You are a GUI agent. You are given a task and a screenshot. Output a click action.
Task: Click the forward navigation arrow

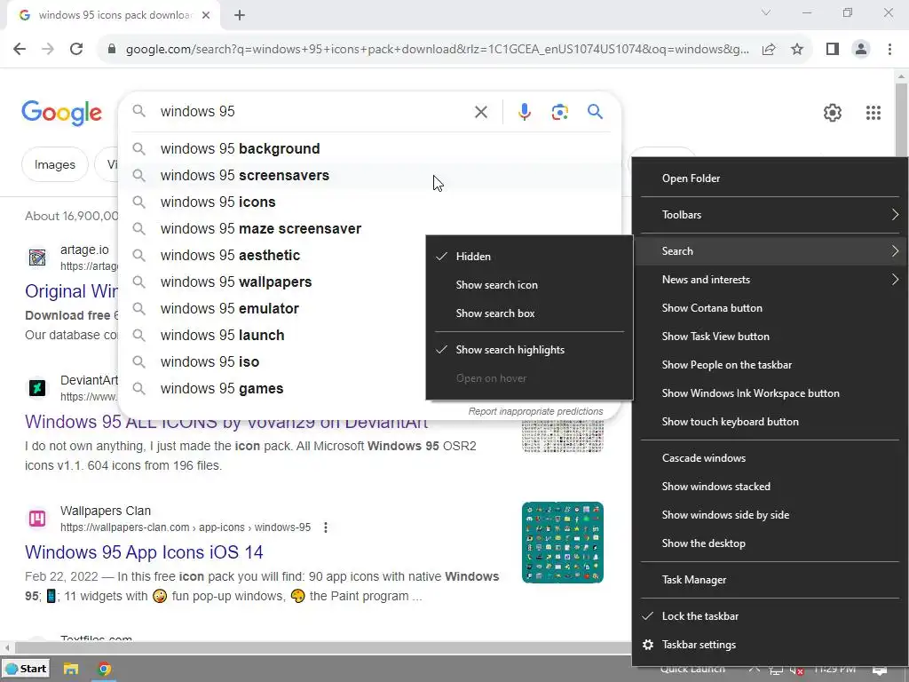[48, 49]
